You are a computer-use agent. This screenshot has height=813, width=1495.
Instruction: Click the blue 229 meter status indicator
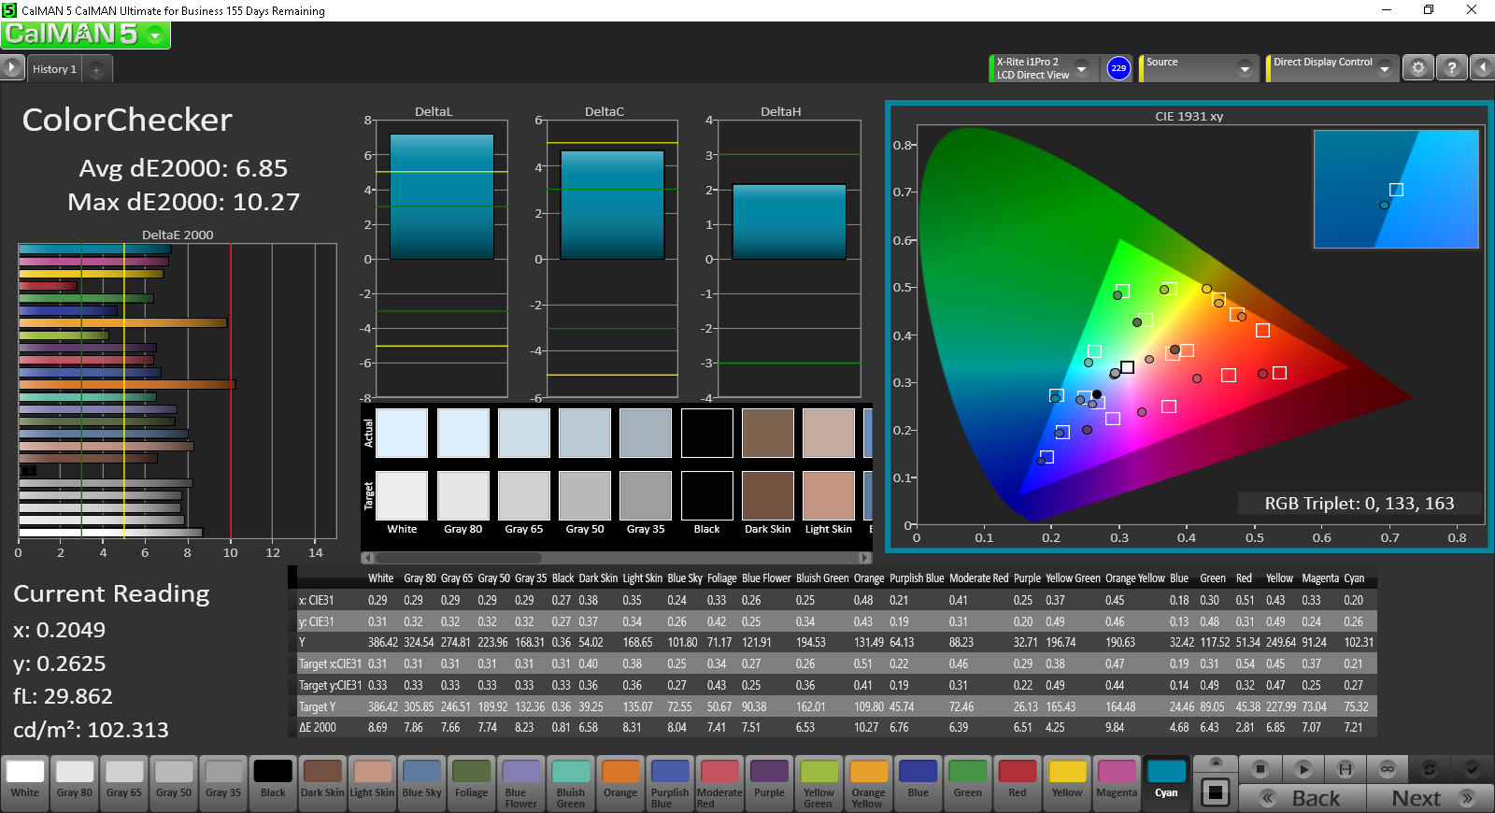(1118, 68)
